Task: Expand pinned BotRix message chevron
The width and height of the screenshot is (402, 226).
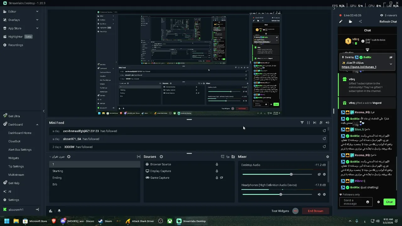Action: tap(391, 64)
